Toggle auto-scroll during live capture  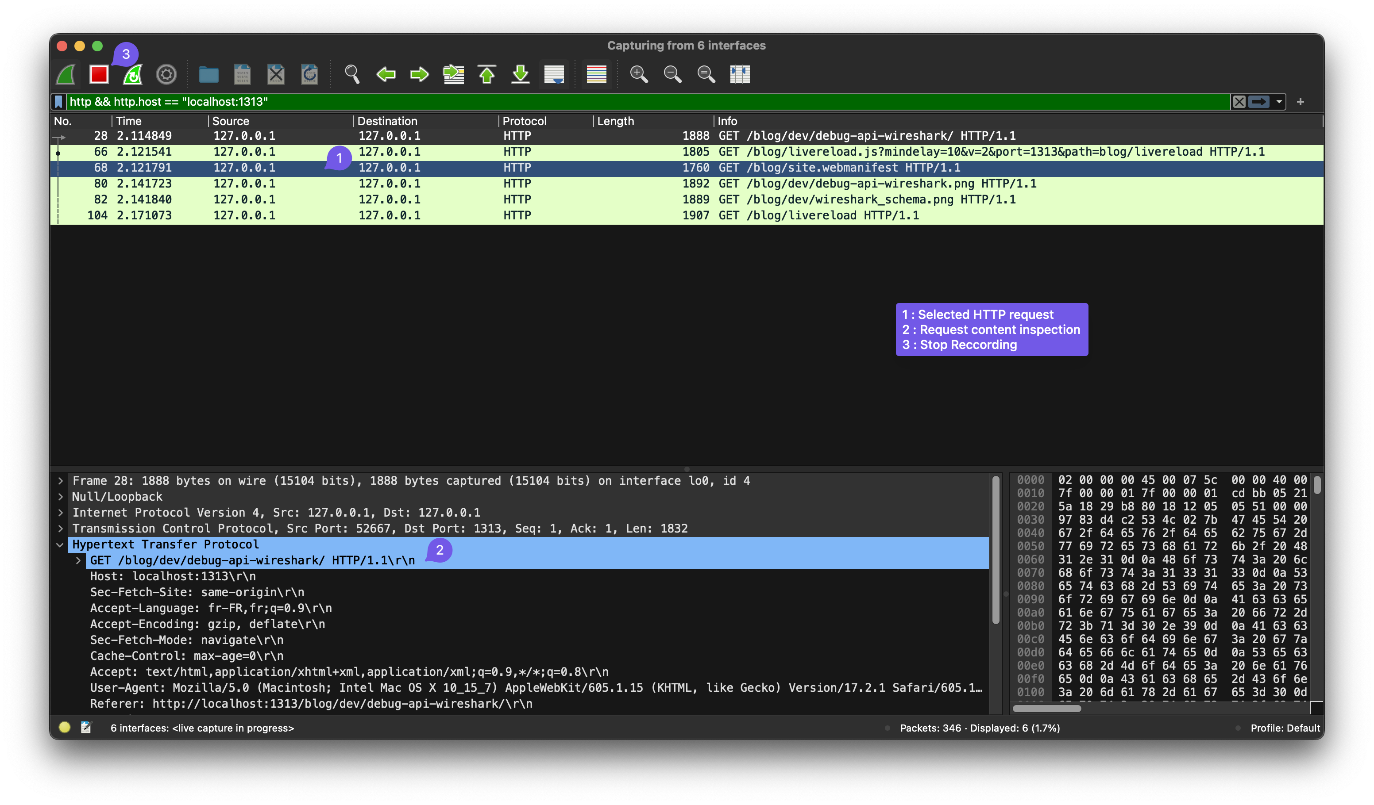click(554, 74)
